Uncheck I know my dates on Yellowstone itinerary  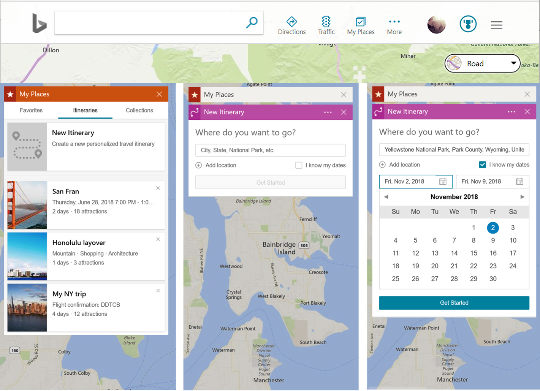[483, 165]
